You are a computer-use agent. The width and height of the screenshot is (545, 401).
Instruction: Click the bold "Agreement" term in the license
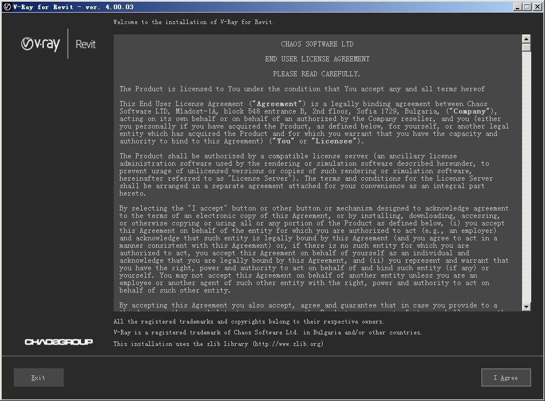coord(277,104)
